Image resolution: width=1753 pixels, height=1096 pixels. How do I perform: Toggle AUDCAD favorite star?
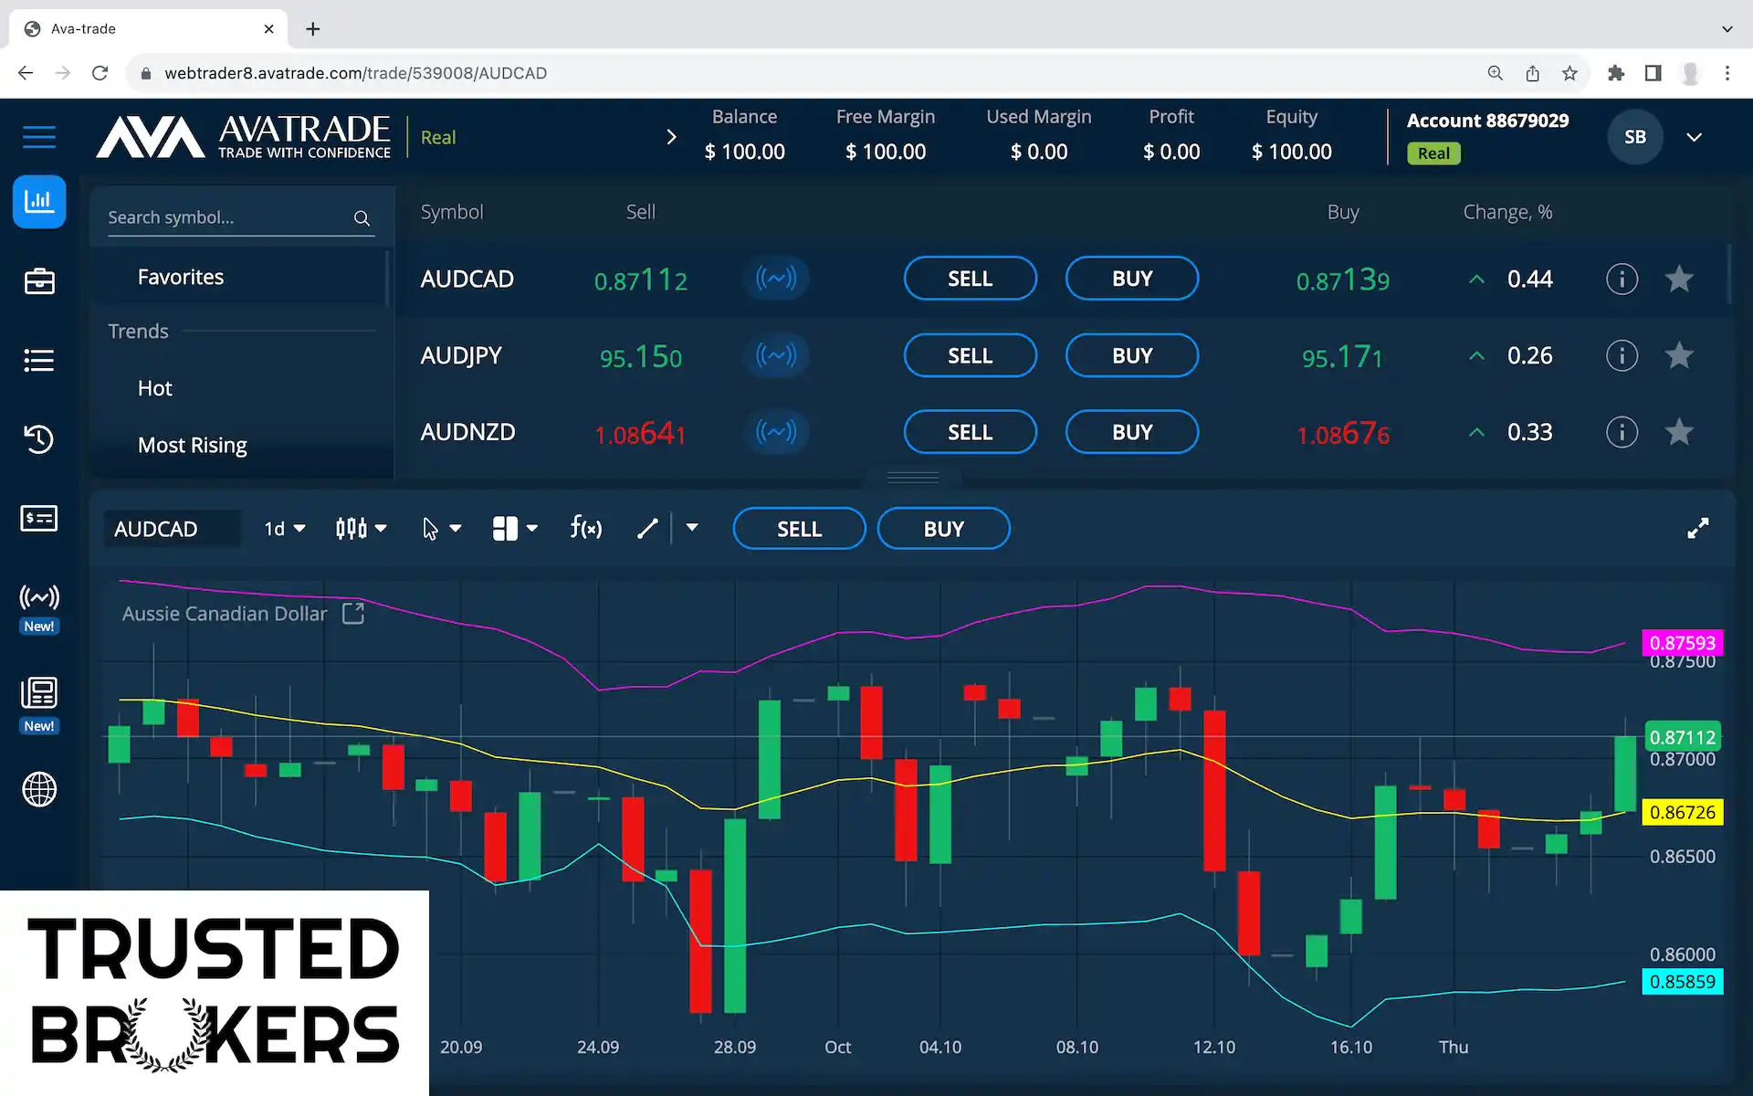[x=1679, y=279]
